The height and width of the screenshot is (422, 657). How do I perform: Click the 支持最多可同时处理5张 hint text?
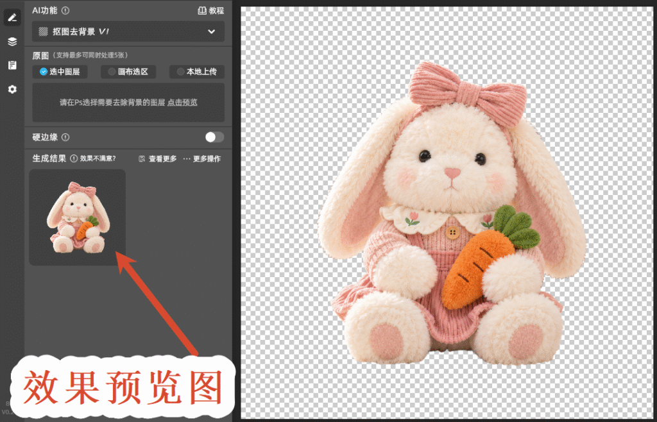89,55
